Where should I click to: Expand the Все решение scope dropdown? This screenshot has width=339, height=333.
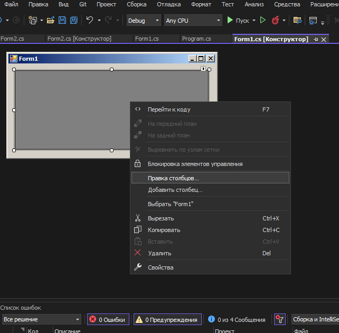click(x=42, y=319)
